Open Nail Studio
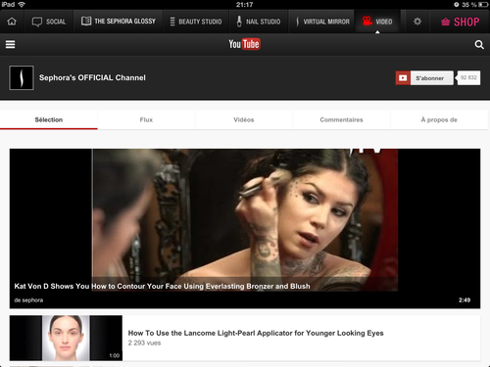Screen dimensions: 490x367 point(259,22)
